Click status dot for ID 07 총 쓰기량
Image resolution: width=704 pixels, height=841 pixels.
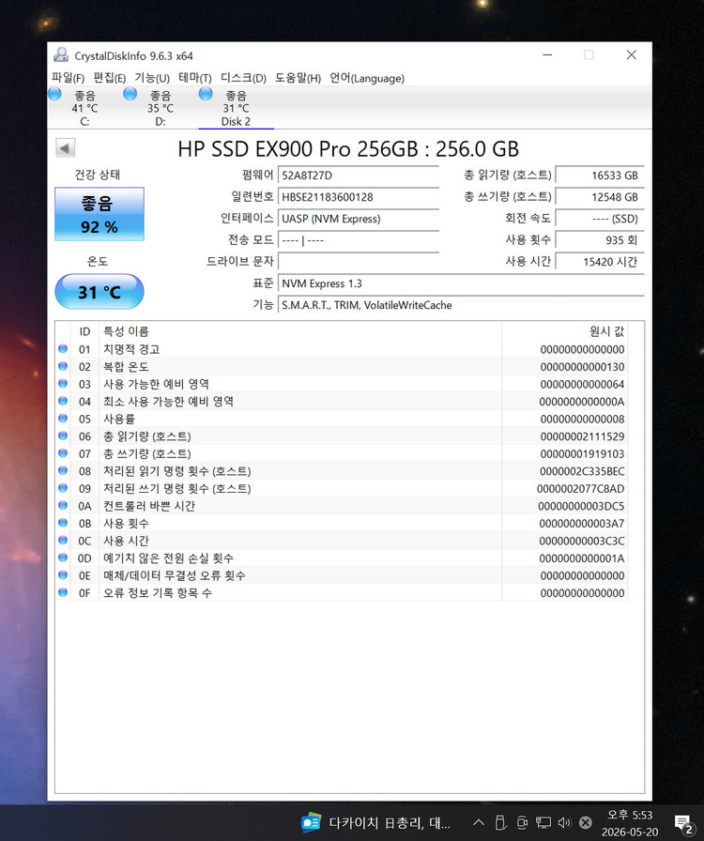[63, 453]
